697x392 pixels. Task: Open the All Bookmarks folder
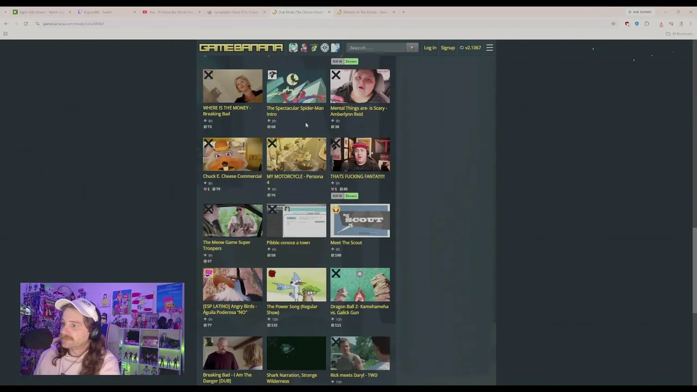click(x=679, y=34)
